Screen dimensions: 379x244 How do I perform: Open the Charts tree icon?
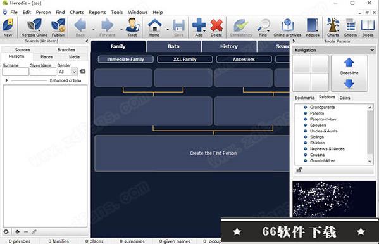(333, 25)
